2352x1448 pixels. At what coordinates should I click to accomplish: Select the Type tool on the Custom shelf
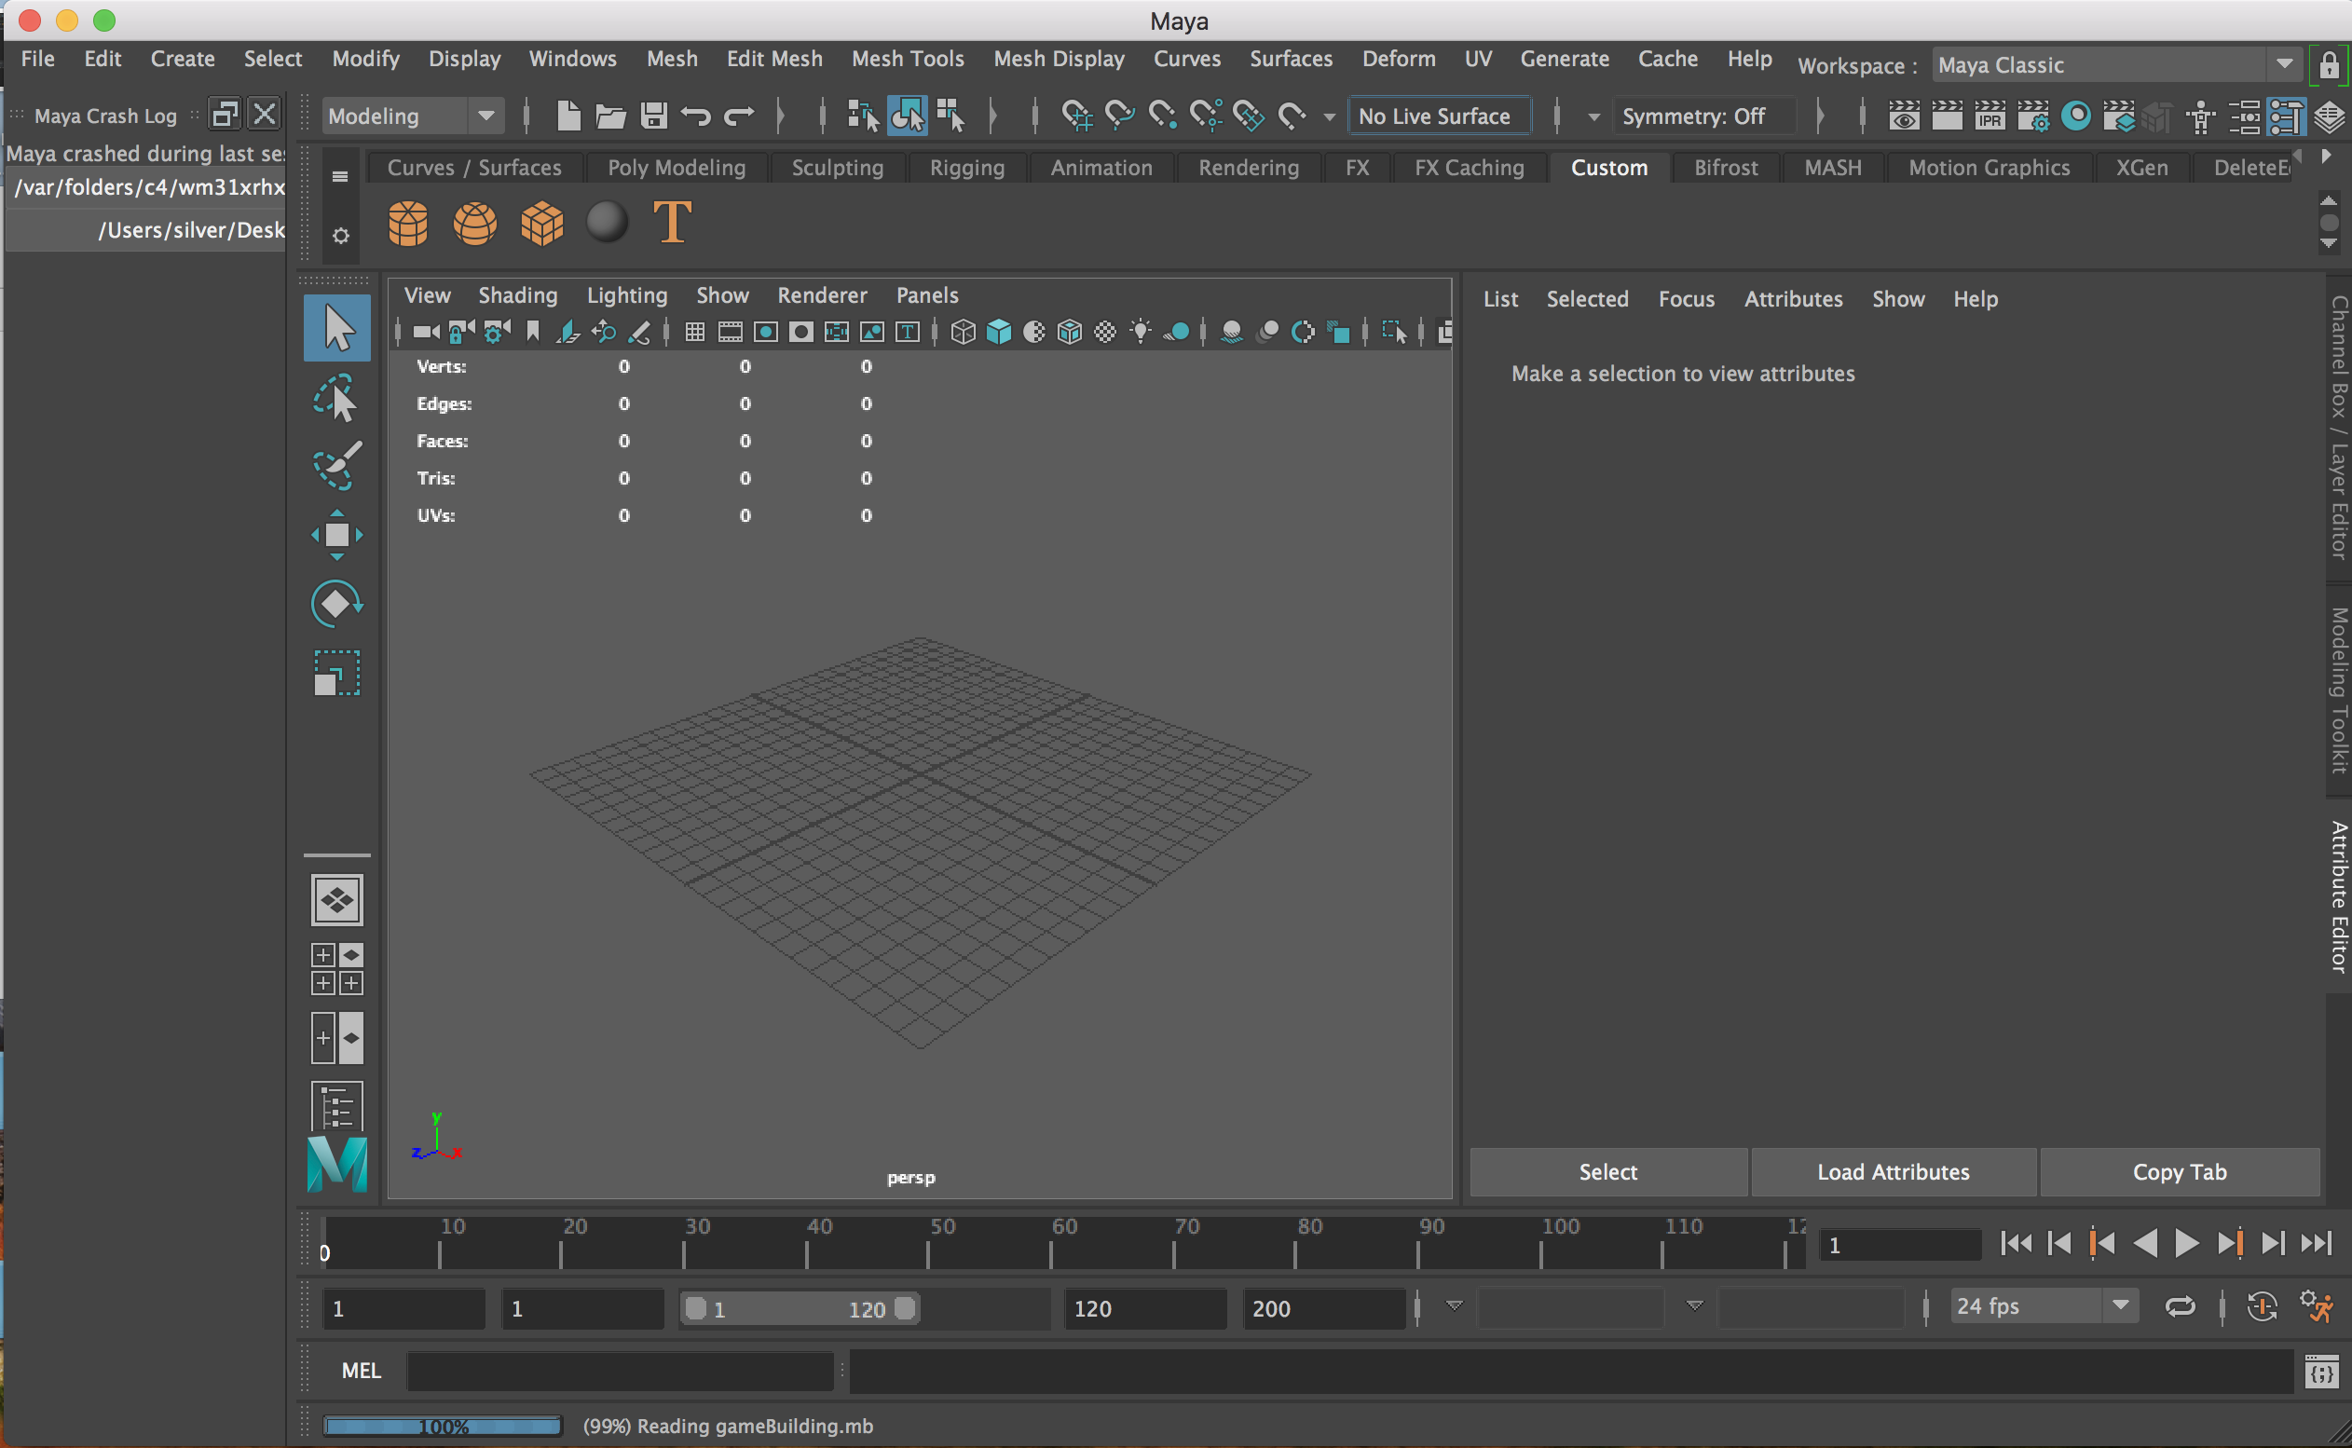pyautogui.click(x=672, y=222)
